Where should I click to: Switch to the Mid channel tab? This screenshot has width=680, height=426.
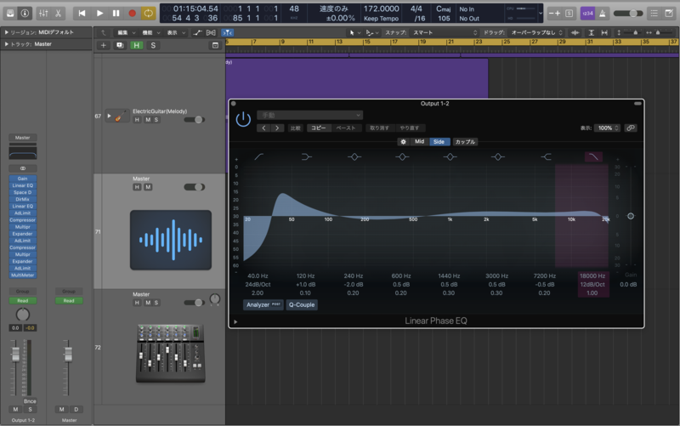pyautogui.click(x=419, y=142)
